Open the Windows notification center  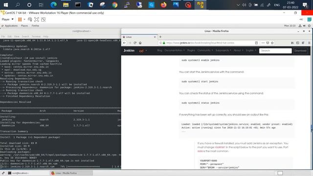tap(305, 5)
